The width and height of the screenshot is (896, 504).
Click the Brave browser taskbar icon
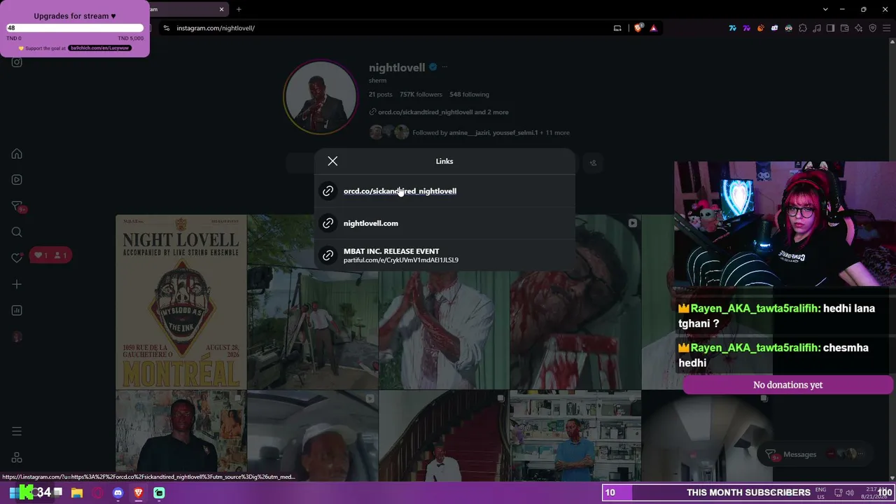pyautogui.click(x=139, y=493)
